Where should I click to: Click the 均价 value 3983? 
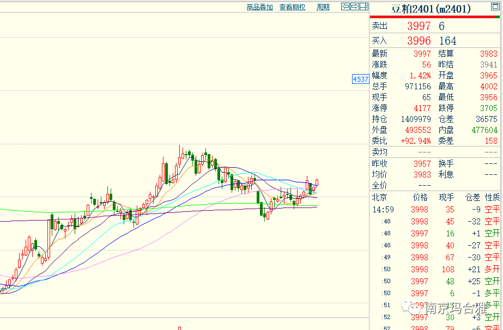(422, 175)
